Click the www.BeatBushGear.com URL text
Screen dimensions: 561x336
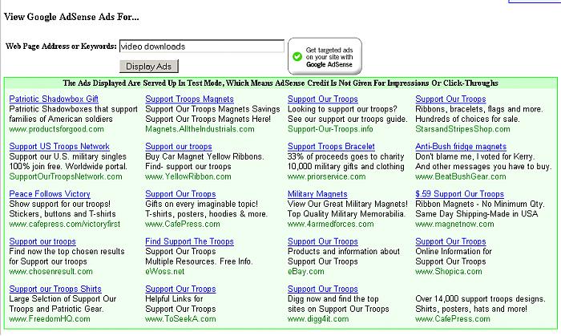point(461,176)
